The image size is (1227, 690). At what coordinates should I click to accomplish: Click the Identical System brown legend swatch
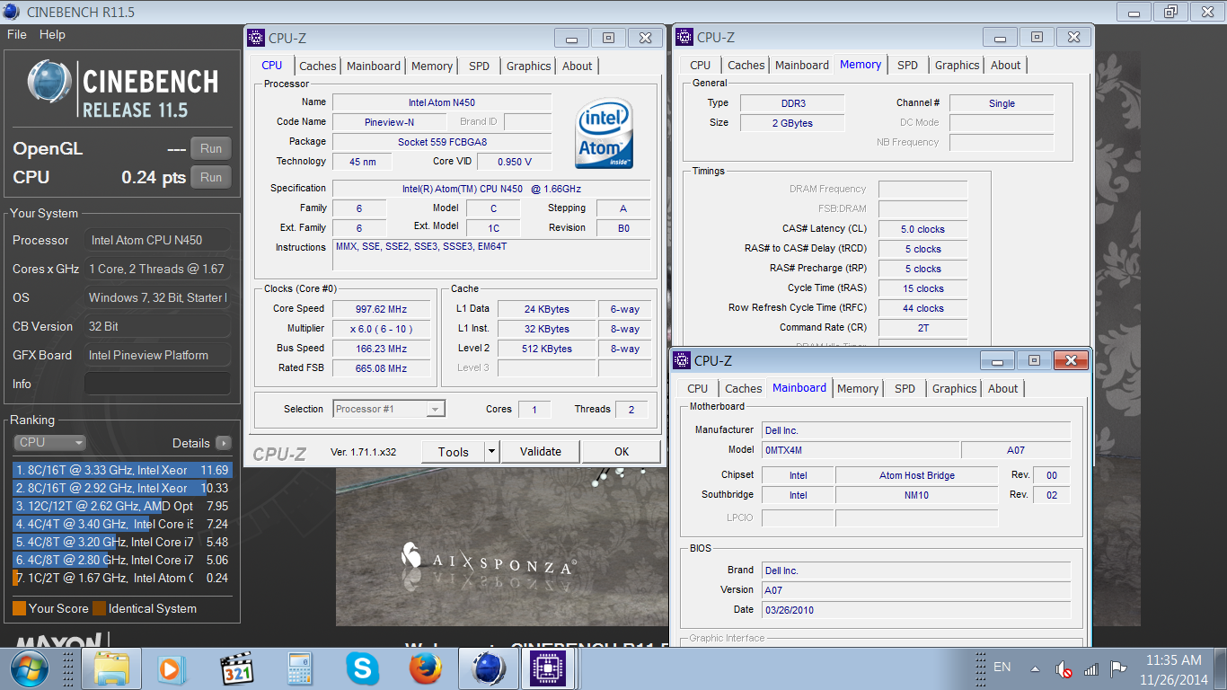coord(99,608)
